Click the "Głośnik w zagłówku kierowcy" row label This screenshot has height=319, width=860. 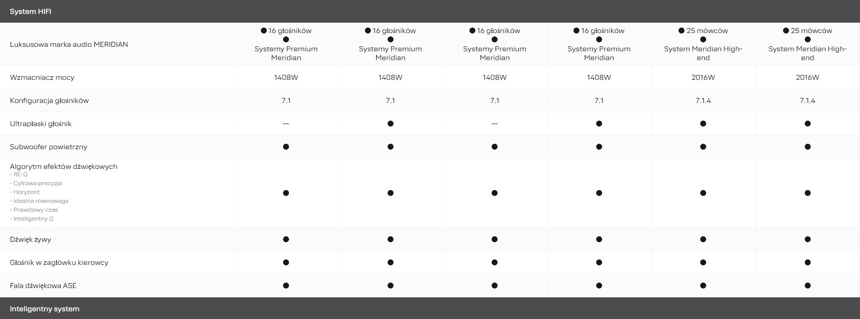coord(59,262)
